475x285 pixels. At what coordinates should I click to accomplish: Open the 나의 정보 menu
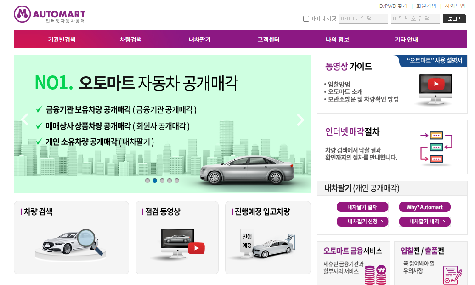click(338, 40)
